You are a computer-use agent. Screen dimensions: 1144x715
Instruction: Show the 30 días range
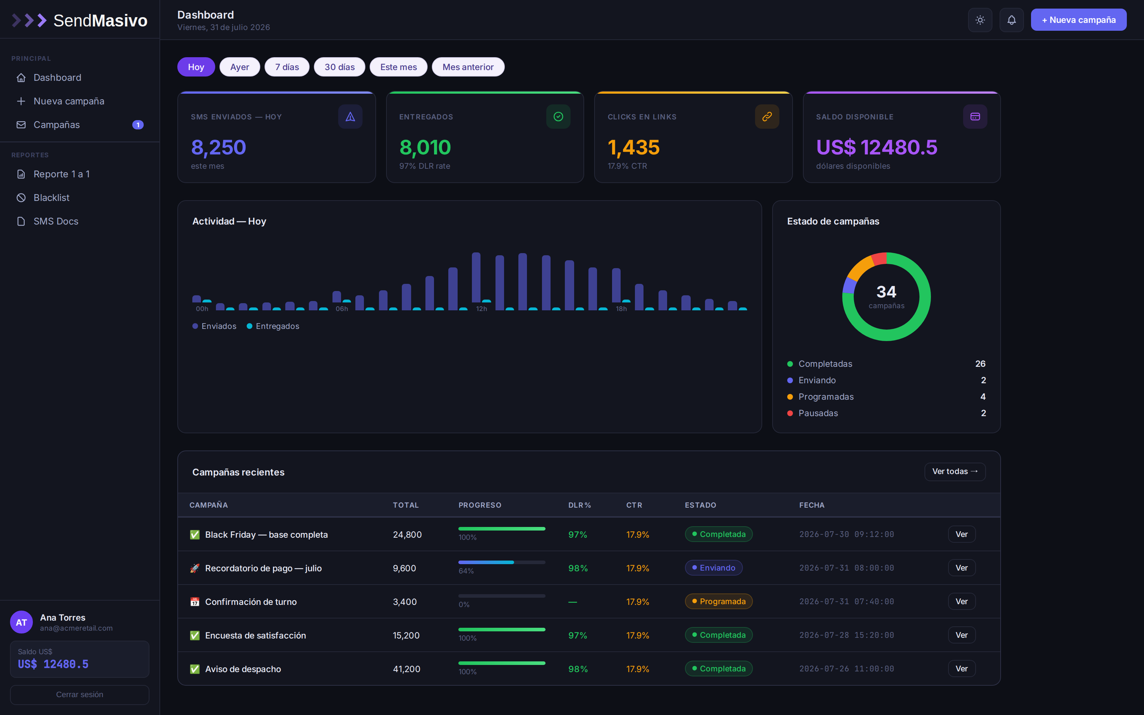click(339, 67)
